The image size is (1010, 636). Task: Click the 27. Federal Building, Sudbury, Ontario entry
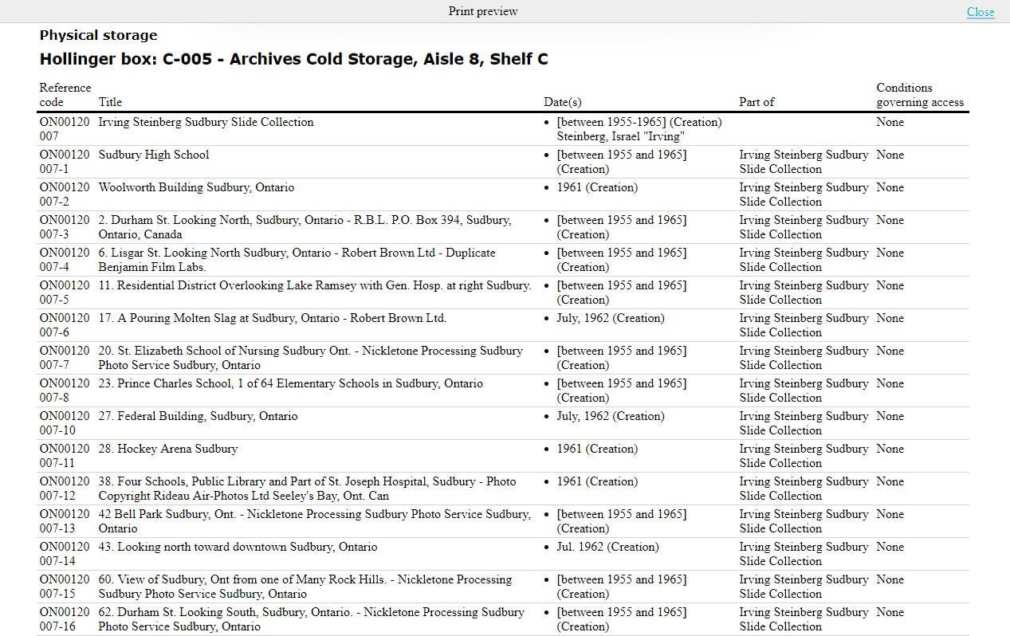(x=198, y=416)
